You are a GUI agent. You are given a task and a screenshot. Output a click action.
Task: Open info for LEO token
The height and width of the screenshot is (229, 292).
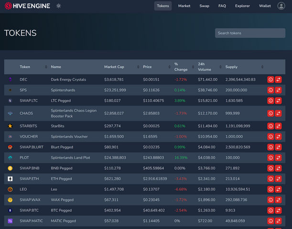click(x=270, y=189)
